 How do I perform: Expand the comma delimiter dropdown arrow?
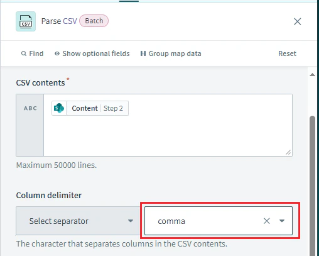pos(282,221)
